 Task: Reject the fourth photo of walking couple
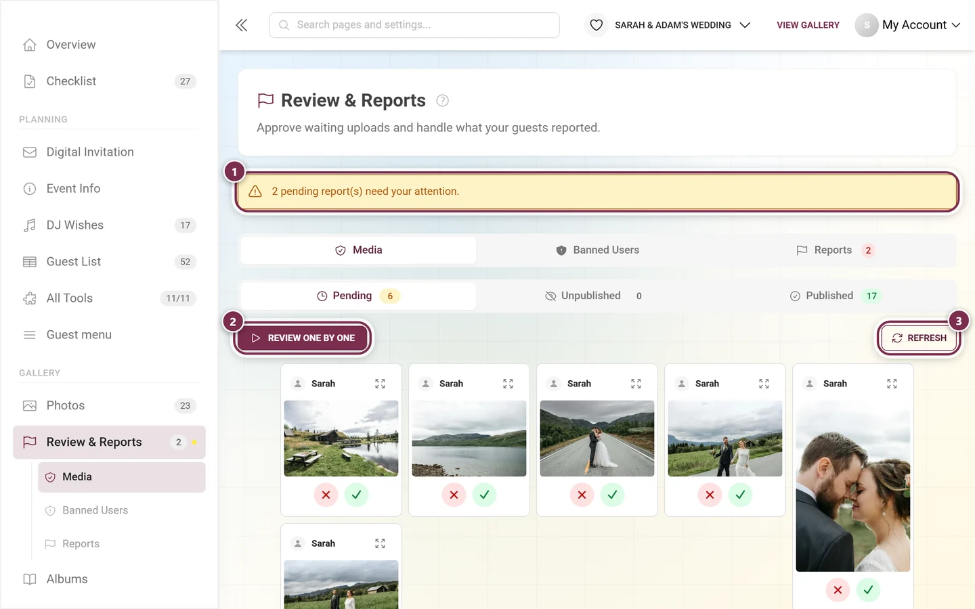(x=710, y=495)
